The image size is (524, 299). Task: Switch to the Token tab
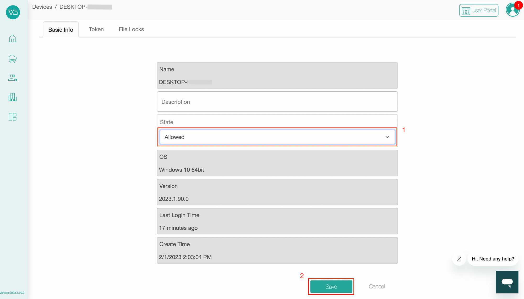[96, 29]
